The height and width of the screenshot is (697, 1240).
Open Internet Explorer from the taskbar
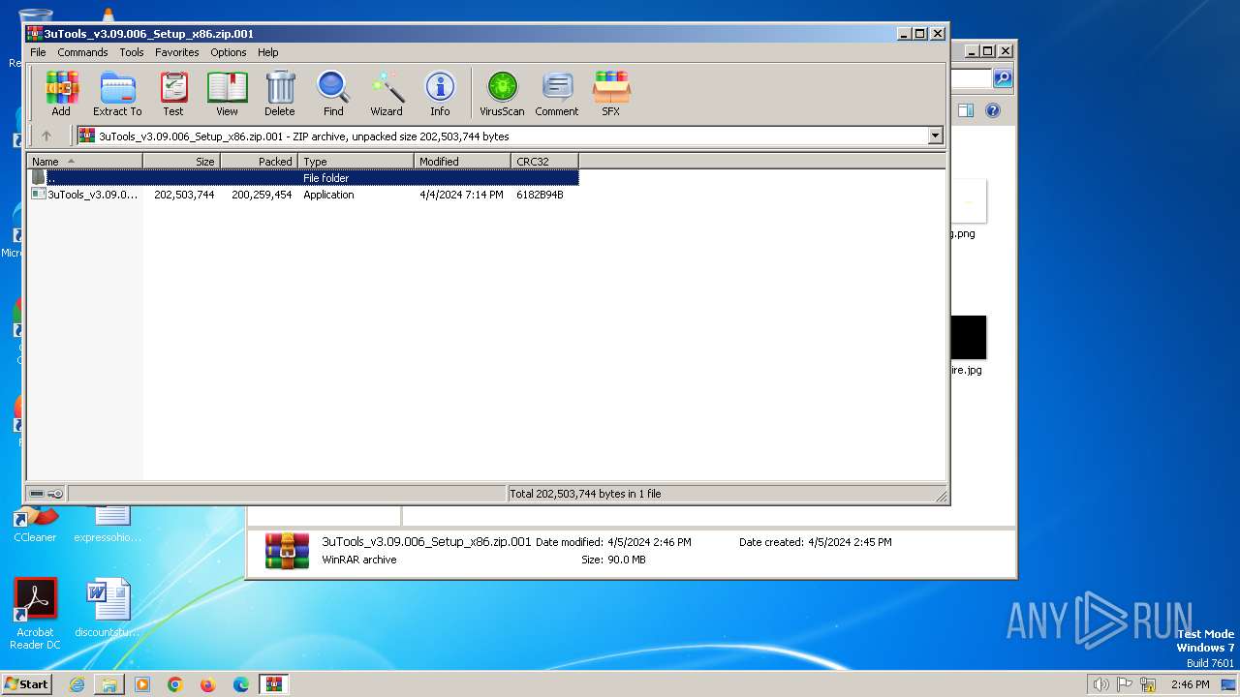tap(77, 684)
